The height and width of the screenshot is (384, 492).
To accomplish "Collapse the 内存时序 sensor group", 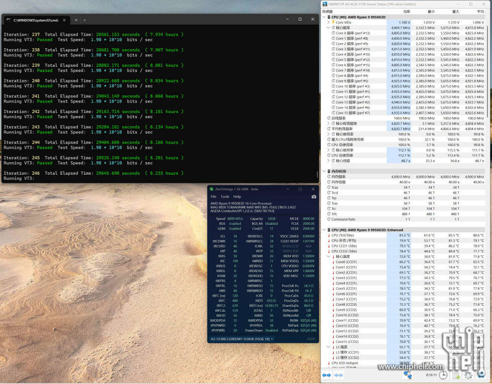I will pyautogui.click(x=324, y=171).
